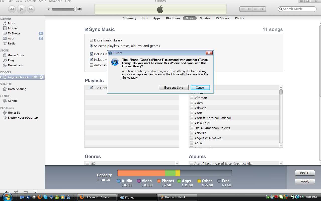Click Erase and Sync button
The width and height of the screenshot is (321, 201).
[x=174, y=88]
